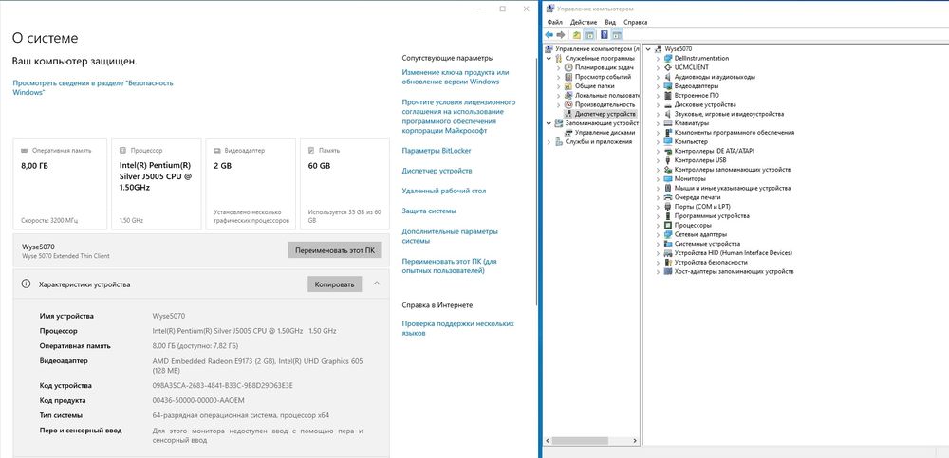Click the Общие папки shared folder icon
The width and height of the screenshot is (949, 458).
568,86
